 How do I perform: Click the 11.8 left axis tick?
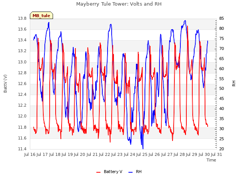(x=22, y=127)
